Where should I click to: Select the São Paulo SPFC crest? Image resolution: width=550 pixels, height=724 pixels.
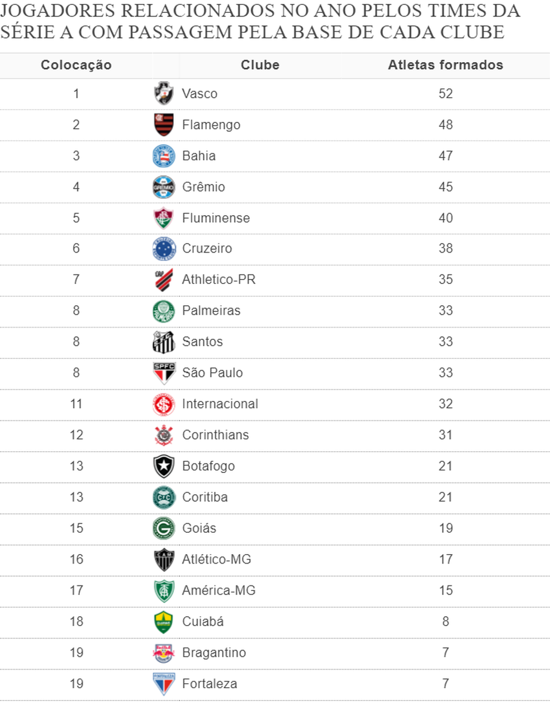[x=164, y=373]
